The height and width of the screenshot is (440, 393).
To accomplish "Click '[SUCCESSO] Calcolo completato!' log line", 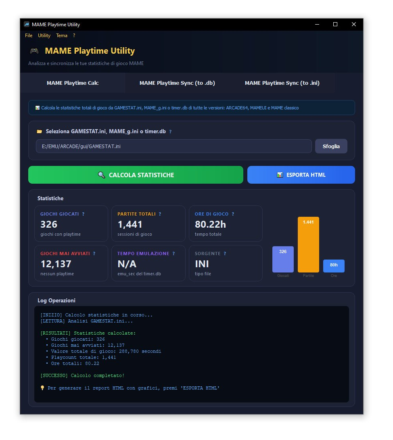I will tap(82, 375).
